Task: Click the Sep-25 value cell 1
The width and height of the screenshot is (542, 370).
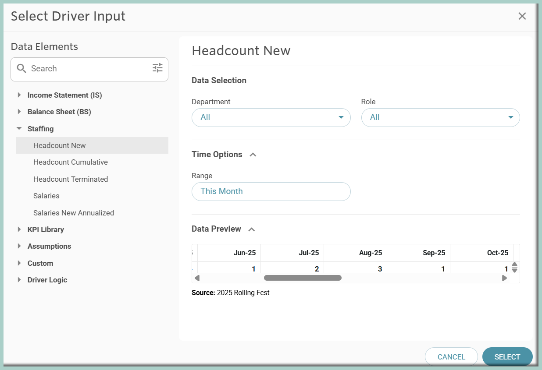Action: click(x=419, y=268)
